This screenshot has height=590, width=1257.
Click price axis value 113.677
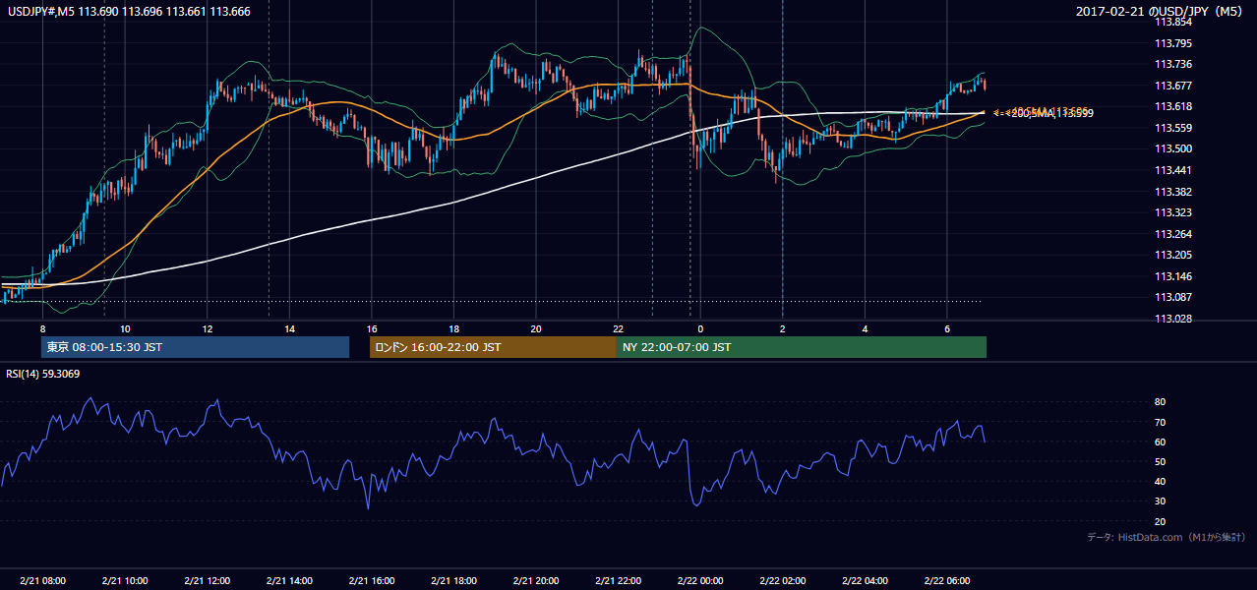coord(1172,86)
